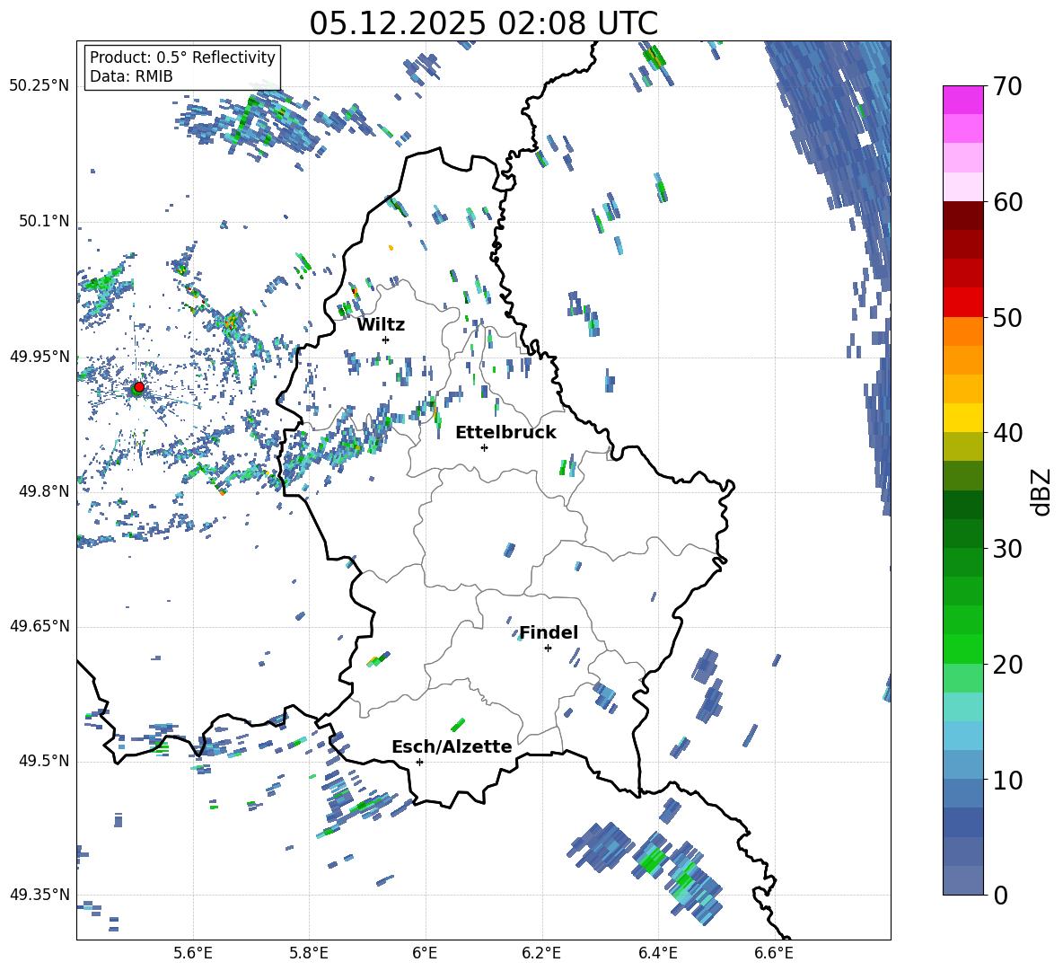This screenshot has width=1063, height=971.
Task: Click the dBZ colorbar axis label
Action: pyautogui.click(x=1042, y=491)
